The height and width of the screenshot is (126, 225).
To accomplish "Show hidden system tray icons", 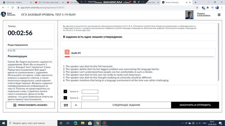I will tap(182, 123).
